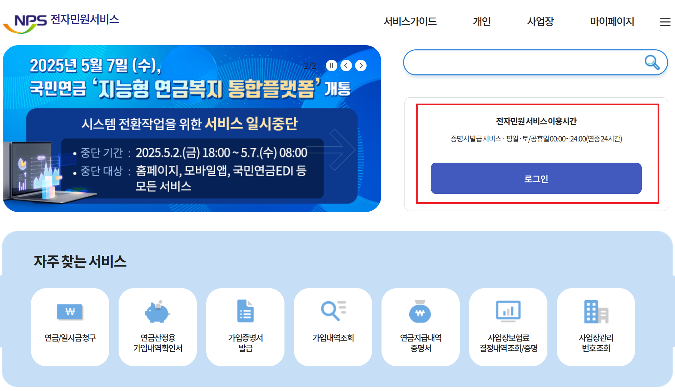675x391 pixels.
Task: Click the piggy bank 연금산정용 가입내역확인서 icon
Action: pyautogui.click(x=158, y=312)
